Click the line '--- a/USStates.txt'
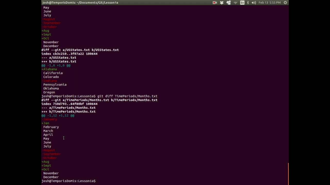Viewport: 330px width, 185px height. tap(59, 58)
